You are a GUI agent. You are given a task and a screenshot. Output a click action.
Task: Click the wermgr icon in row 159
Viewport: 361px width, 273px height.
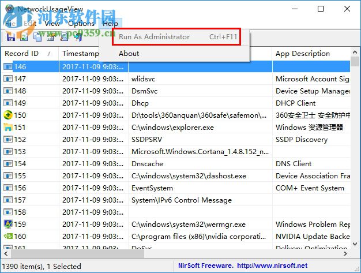point(8,224)
